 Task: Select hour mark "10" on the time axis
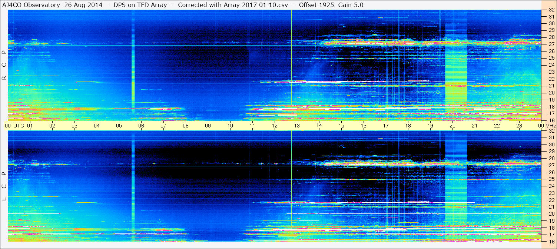pyautogui.click(x=230, y=126)
